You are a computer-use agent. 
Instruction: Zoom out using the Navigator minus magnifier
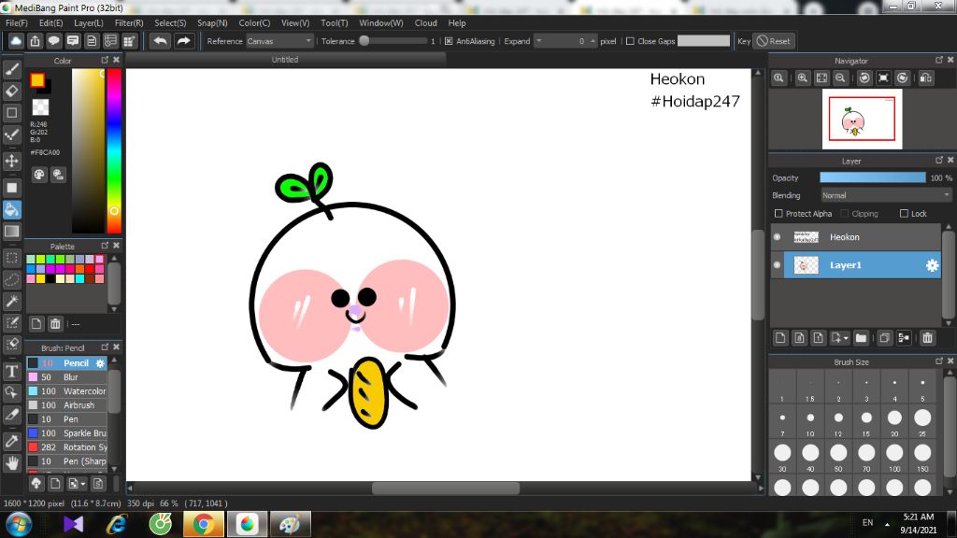pos(840,78)
